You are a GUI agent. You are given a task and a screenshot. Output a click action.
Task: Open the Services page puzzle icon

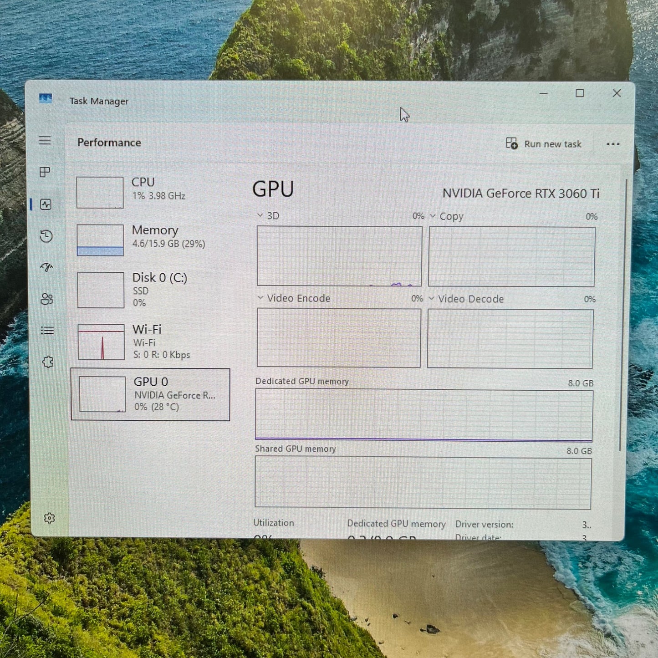tap(48, 362)
